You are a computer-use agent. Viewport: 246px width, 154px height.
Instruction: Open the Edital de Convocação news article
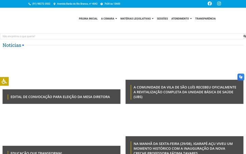point(60,97)
